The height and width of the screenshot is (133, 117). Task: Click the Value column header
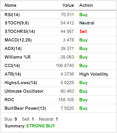point(68,5)
